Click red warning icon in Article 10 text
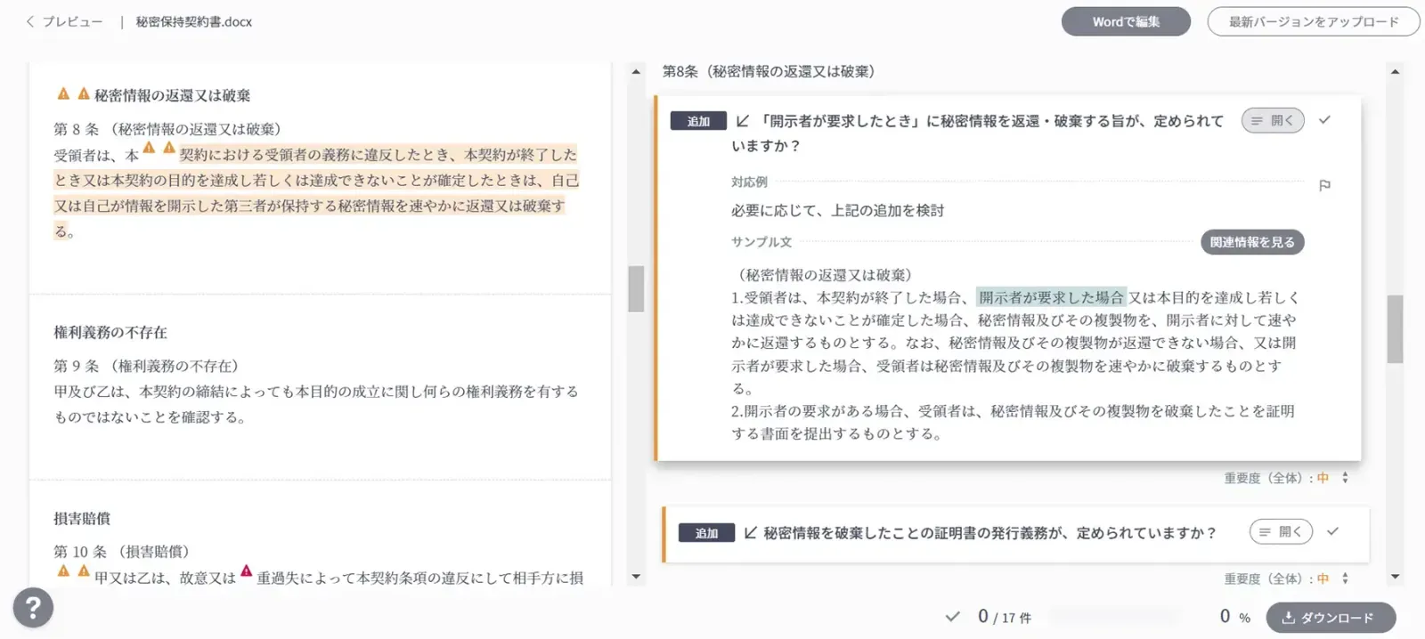 tap(247, 572)
